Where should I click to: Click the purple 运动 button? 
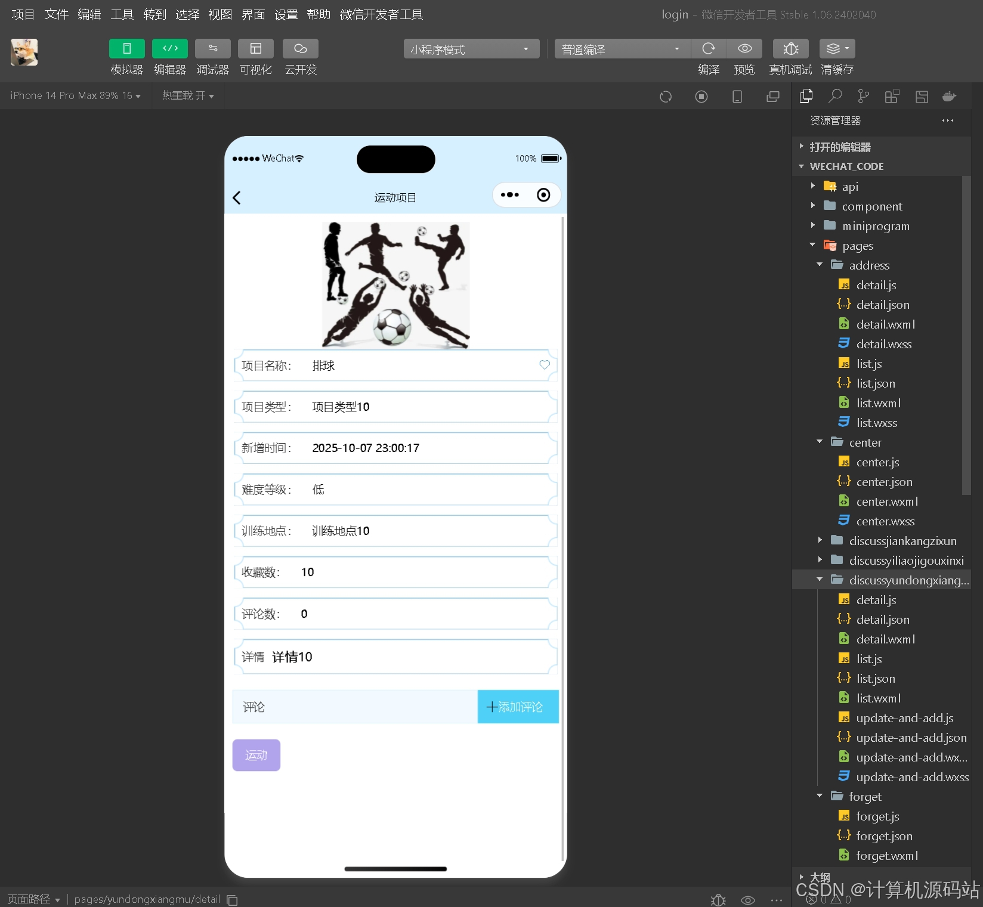click(x=256, y=755)
